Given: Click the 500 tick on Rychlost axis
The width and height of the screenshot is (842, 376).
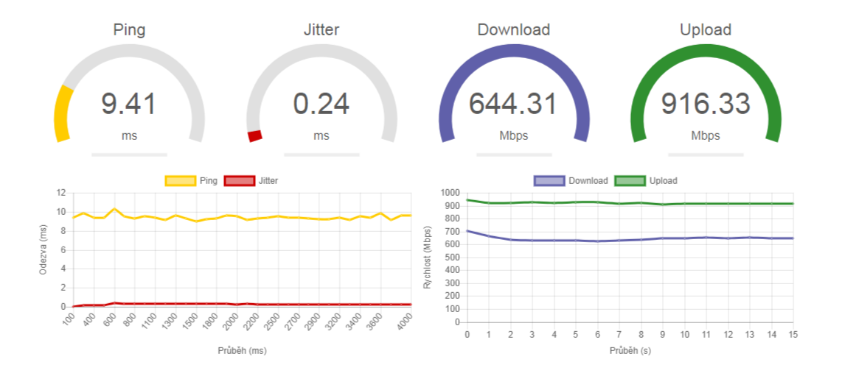Looking at the screenshot, I should coord(453,258).
